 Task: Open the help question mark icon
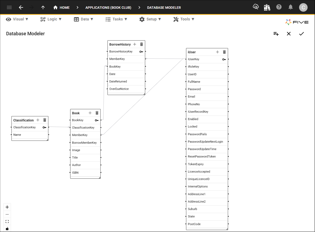pyautogui.click(x=279, y=7)
